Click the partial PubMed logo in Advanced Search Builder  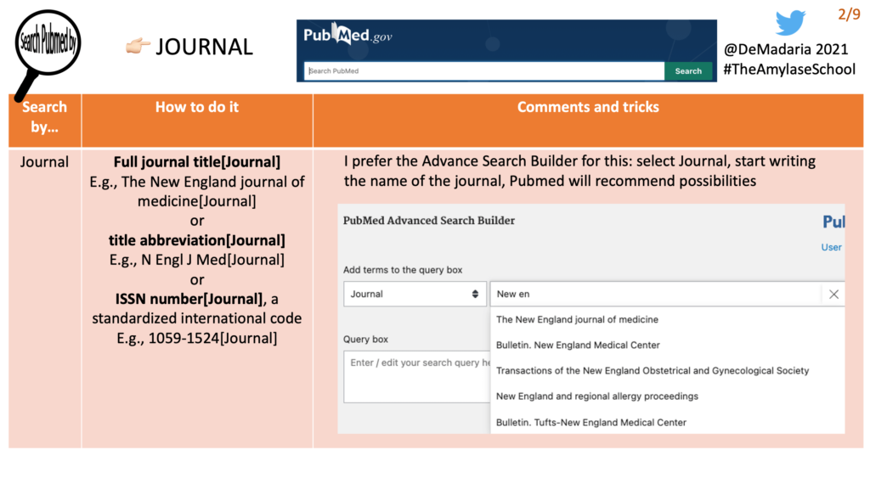click(836, 221)
